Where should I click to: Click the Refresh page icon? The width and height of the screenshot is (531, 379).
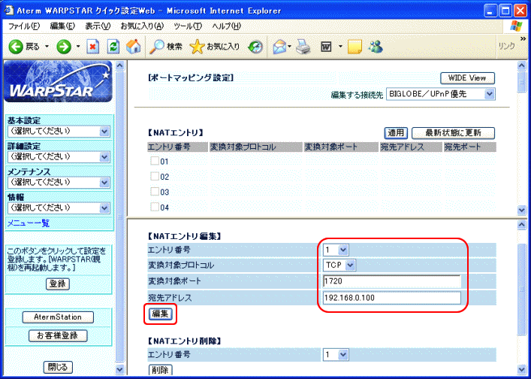[x=113, y=47]
